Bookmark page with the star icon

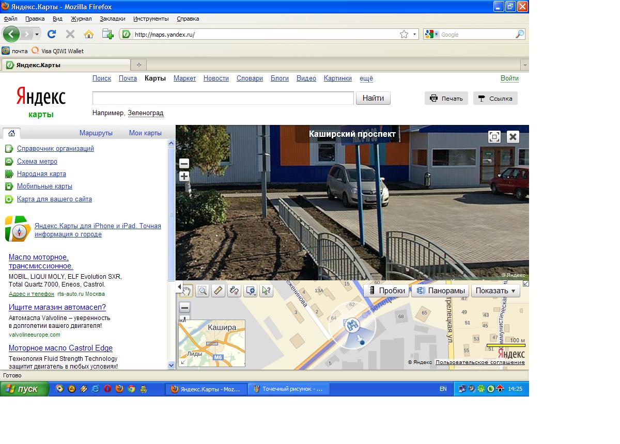coord(404,34)
